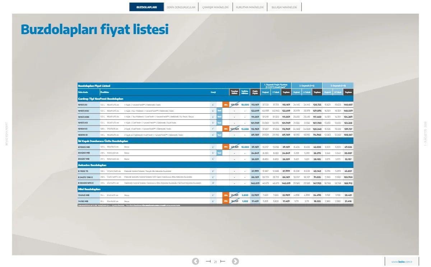Viewport: 431px width, 267px height.
Task: Click the İndirim Miktarı column header
Action: (245, 92)
